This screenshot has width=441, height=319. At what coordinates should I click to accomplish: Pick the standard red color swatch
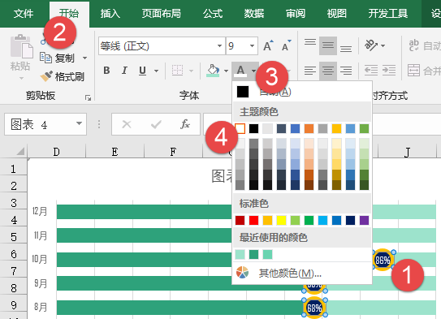point(253,220)
